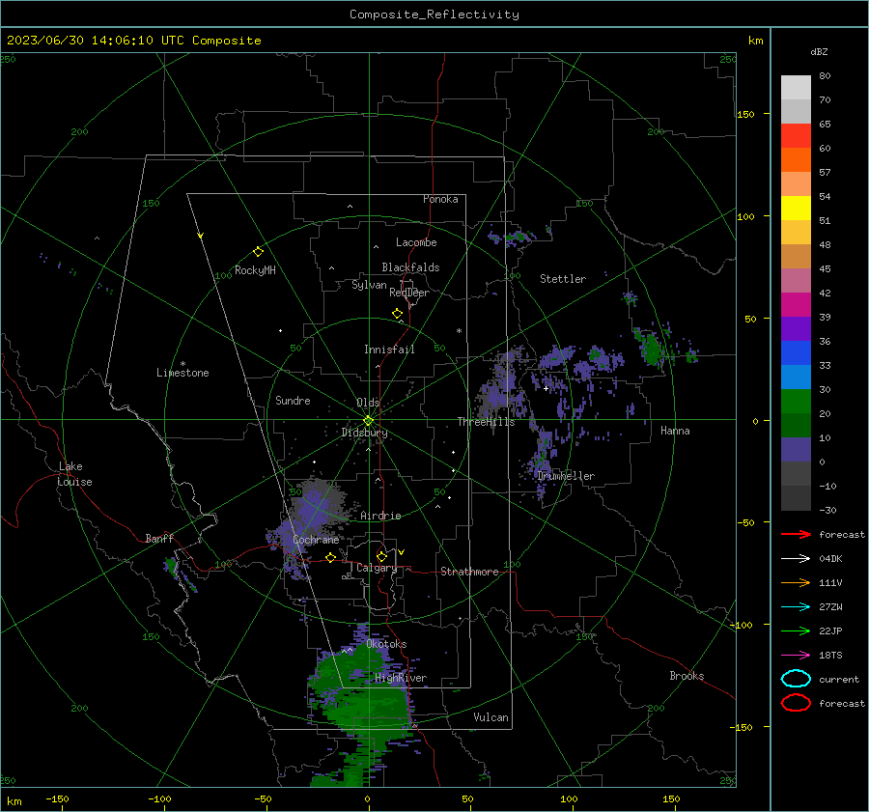Click the yellow diamond marker below Cochrane
The height and width of the screenshot is (812, 869).
point(331,557)
